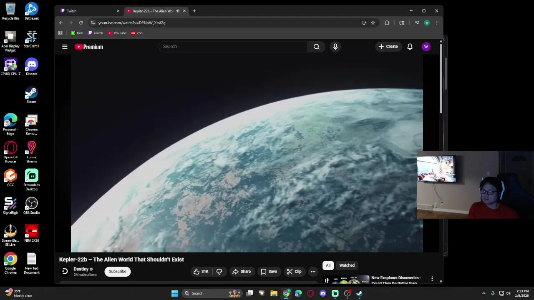Click the Destiny channel name

[81, 269]
